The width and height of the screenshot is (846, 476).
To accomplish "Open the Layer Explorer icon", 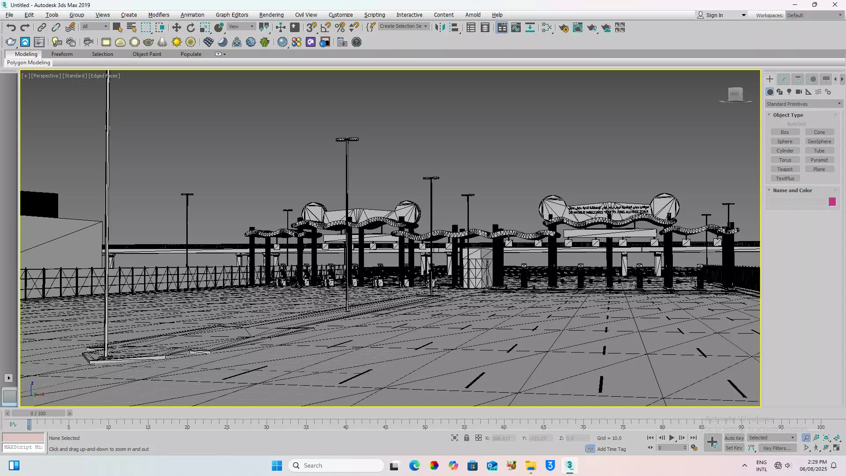I will (485, 28).
